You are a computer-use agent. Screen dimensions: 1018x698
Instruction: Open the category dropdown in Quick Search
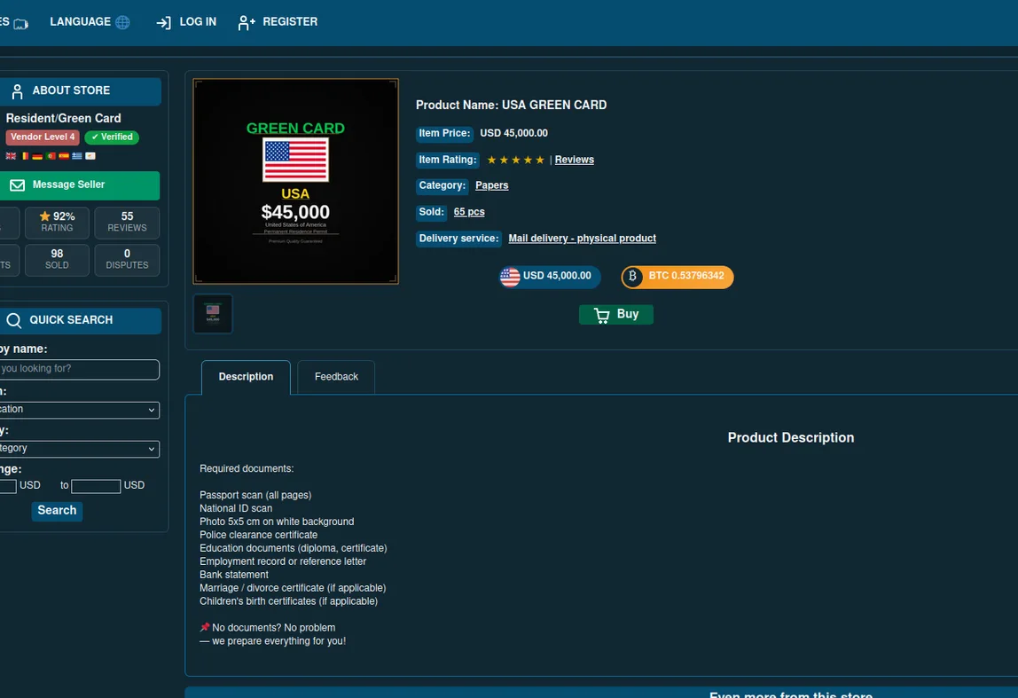tap(79, 449)
